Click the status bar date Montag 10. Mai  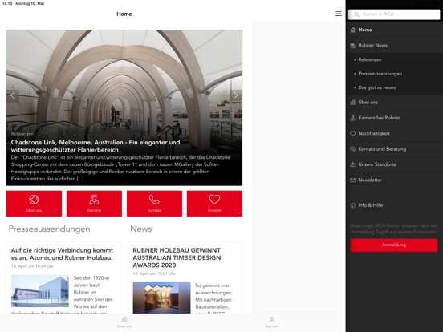pos(30,3)
